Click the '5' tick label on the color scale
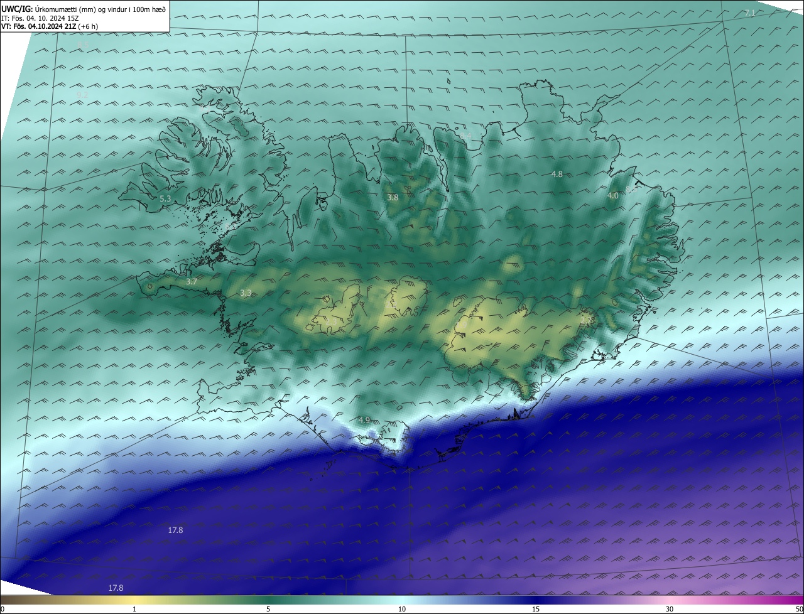 click(x=268, y=609)
